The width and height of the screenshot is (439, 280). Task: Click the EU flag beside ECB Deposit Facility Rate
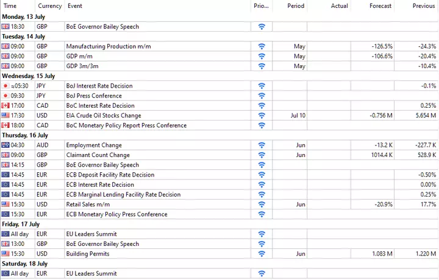5,175
